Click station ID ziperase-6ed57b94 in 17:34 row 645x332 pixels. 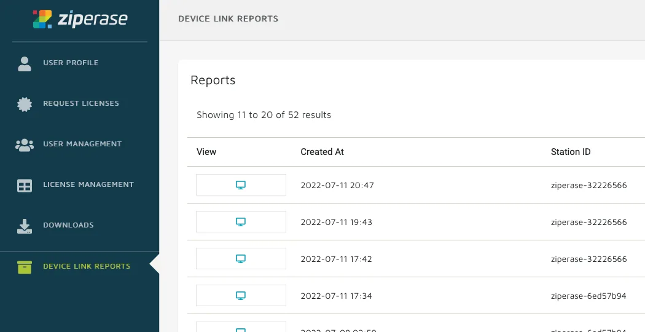pos(588,296)
